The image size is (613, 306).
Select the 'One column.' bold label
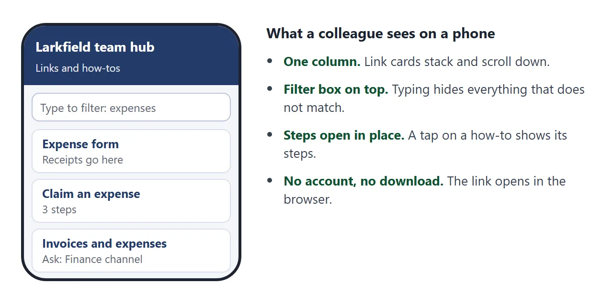click(x=322, y=62)
